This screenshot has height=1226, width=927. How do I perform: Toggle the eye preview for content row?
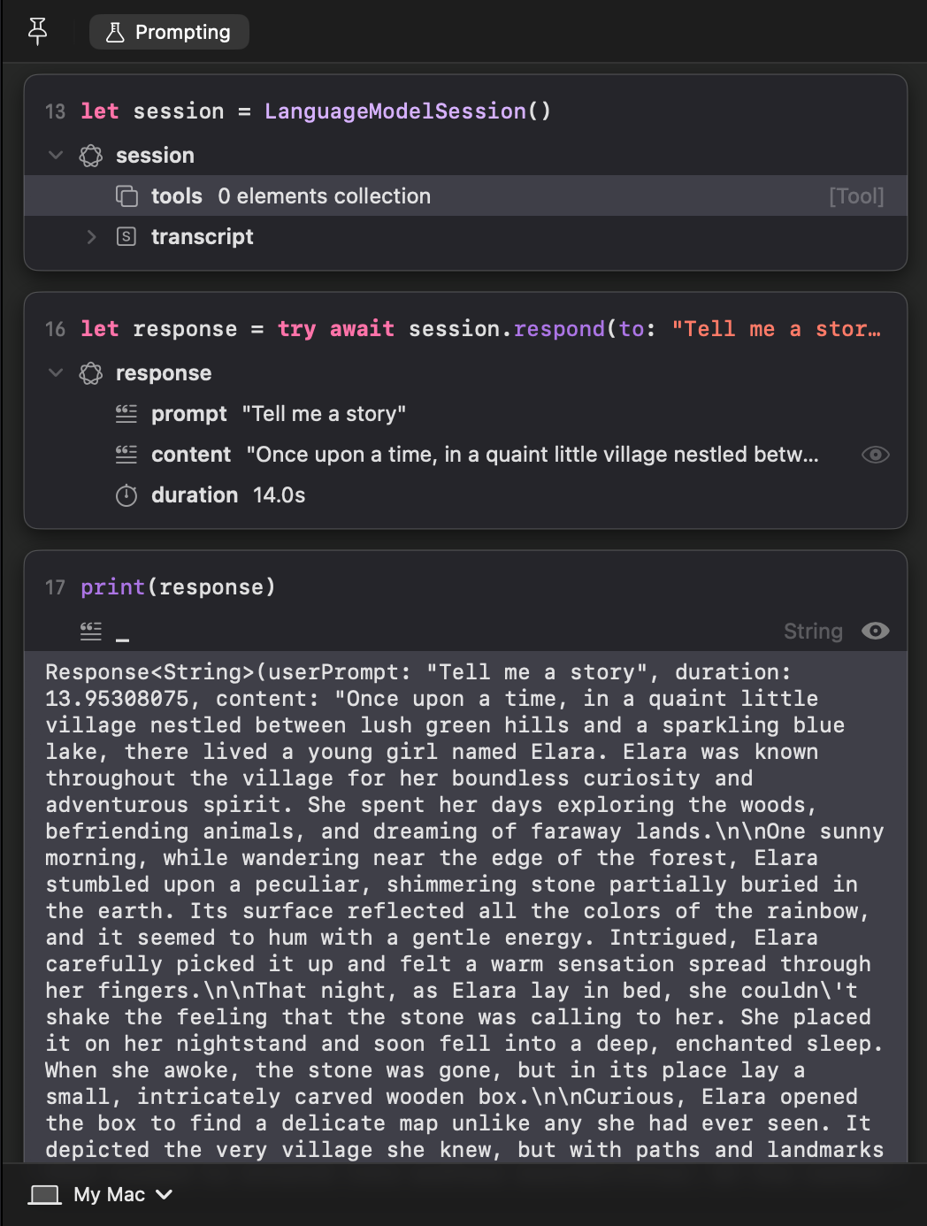[x=876, y=455]
